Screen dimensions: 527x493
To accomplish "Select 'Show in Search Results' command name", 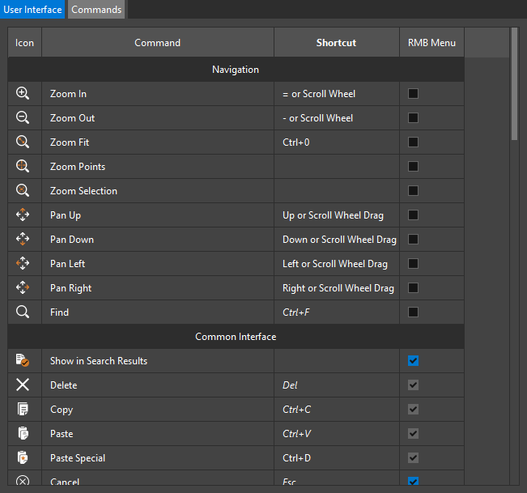I will [99, 361].
